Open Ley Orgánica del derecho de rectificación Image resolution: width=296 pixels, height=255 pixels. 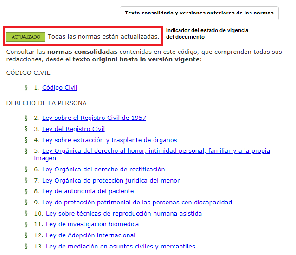[103, 170]
